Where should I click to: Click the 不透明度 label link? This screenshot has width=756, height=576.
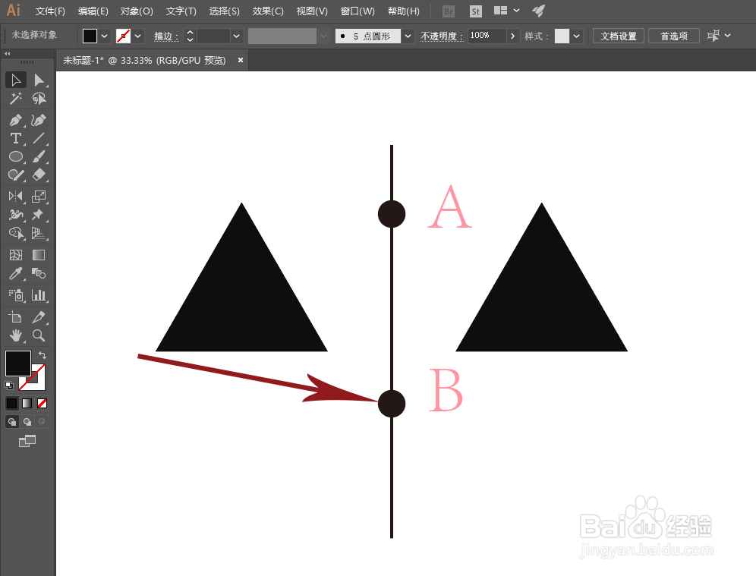pos(442,36)
